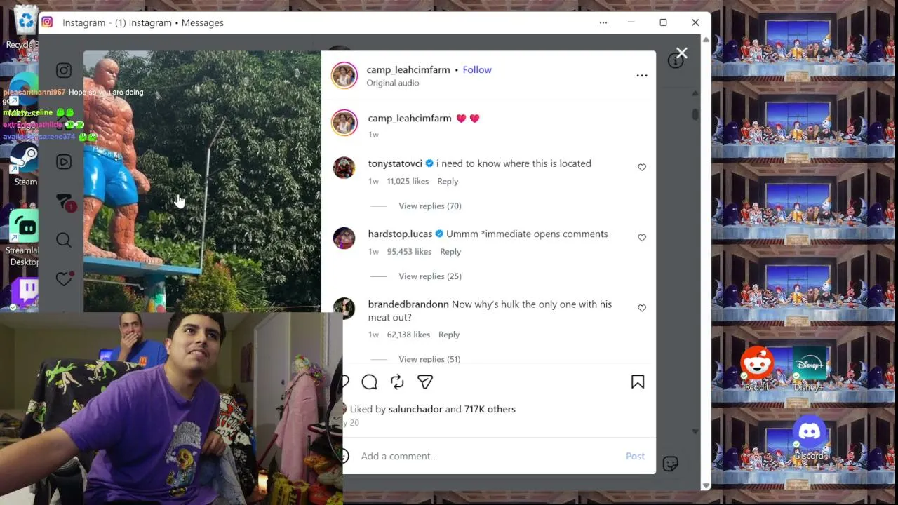Share the post with the paper plane icon
The image size is (898, 505).
[425, 382]
